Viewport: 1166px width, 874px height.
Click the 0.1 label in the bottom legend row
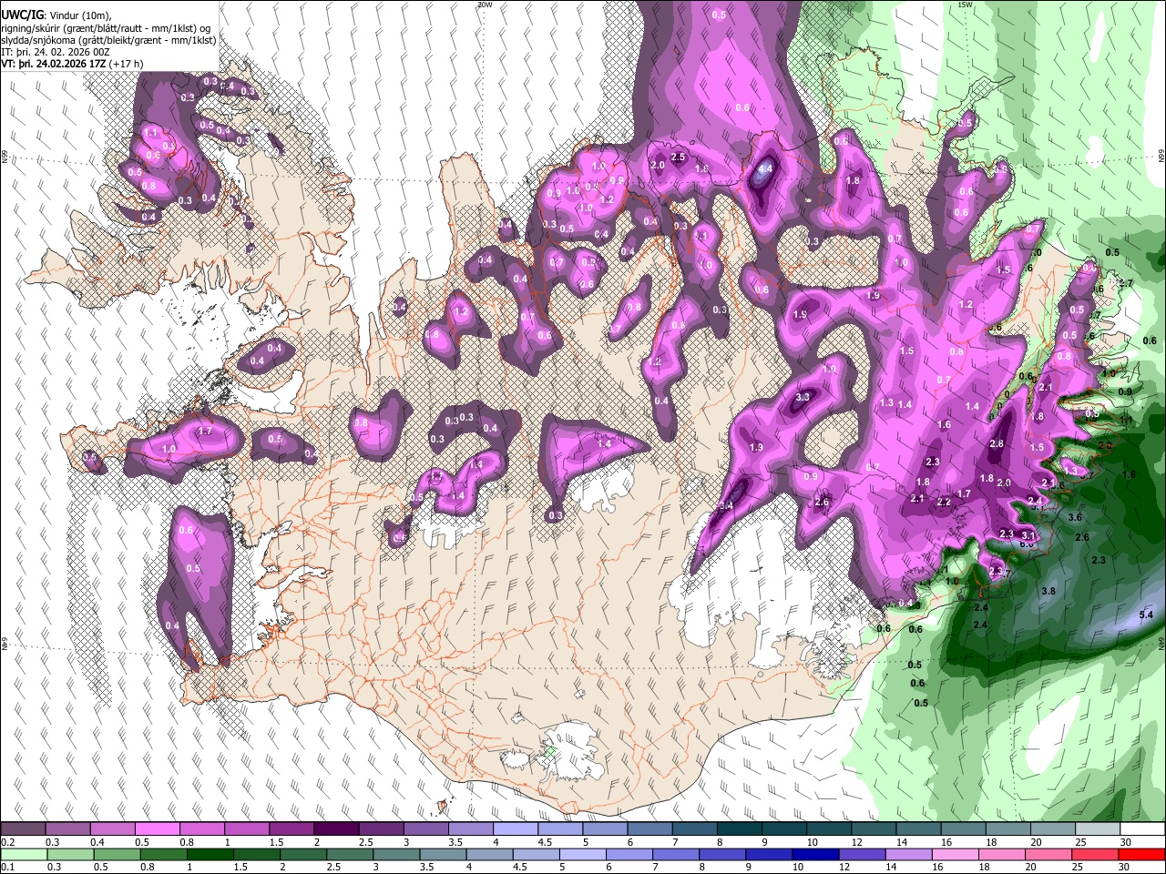pos(7,867)
